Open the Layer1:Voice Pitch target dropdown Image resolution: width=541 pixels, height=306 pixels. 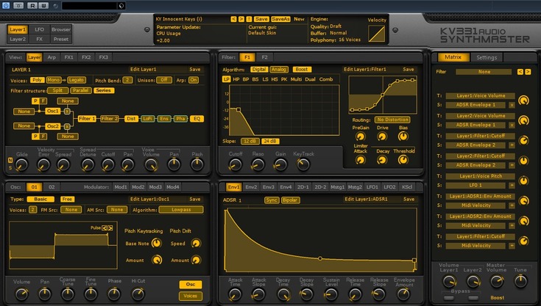point(480,176)
